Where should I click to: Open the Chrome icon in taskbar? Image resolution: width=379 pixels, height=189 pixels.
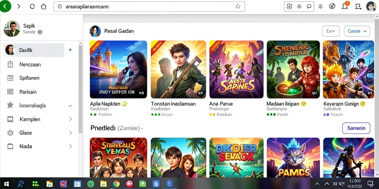116,184
